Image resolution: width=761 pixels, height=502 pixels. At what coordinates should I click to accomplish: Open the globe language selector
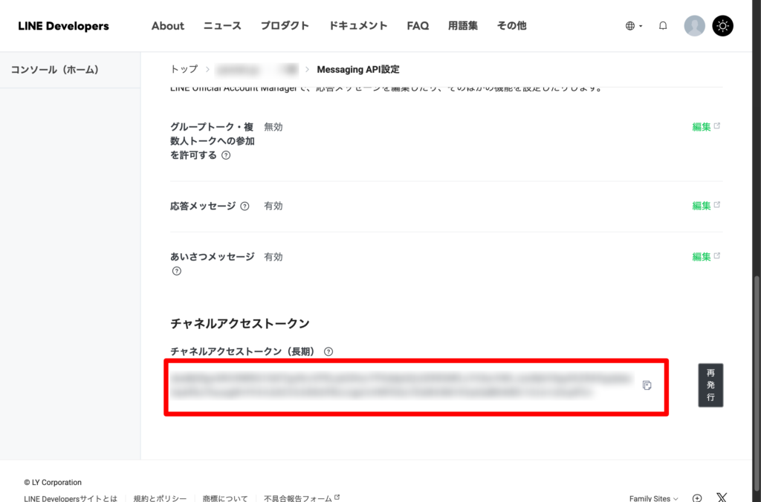[x=633, y=26]
